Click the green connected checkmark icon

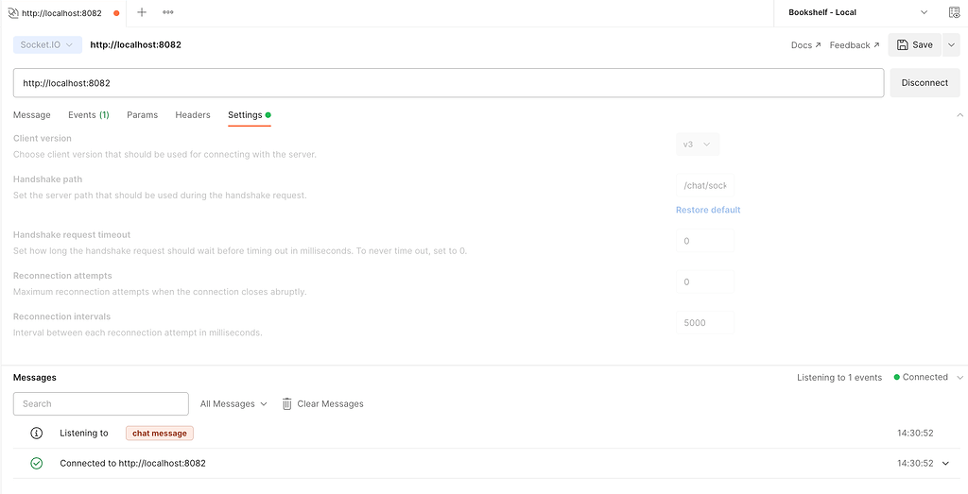pyautogui.click(x=37, y=463)
